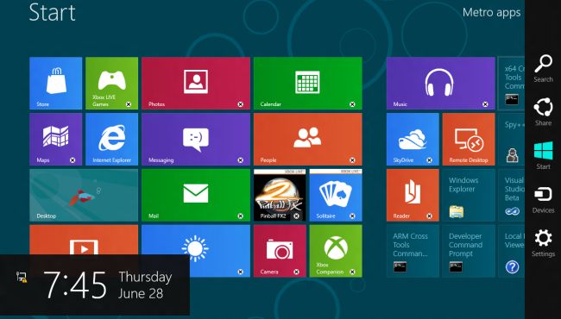Image resolution: width=561 pixels, height=319 pixels.
Task: Open the Video tile with play icon
Action: point(84,240)
